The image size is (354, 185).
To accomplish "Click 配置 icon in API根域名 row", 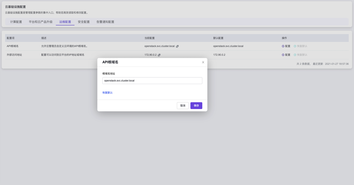I will [283, 46].
